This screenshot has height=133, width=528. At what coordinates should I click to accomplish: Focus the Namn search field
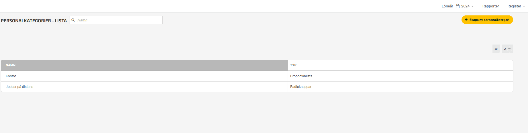click(116, 20)
